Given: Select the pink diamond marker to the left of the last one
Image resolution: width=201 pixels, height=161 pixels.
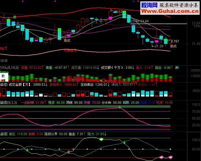Looking at the screenshot, I should [x=161, y=157].
